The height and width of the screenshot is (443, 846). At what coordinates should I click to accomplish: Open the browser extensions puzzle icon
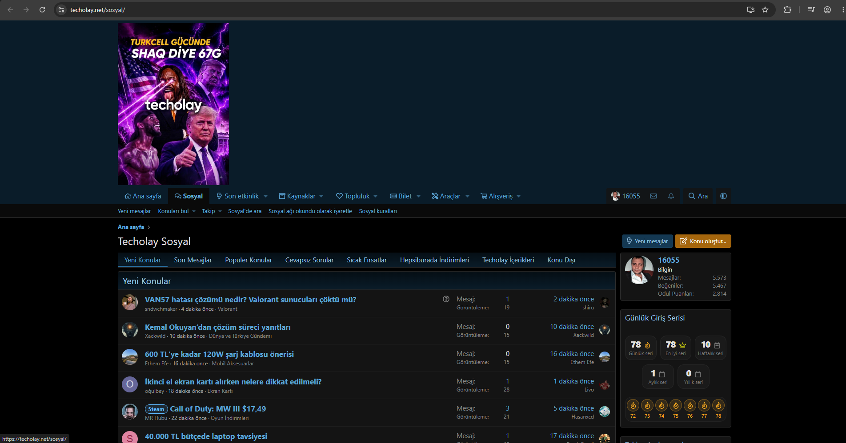click(787, 10)
